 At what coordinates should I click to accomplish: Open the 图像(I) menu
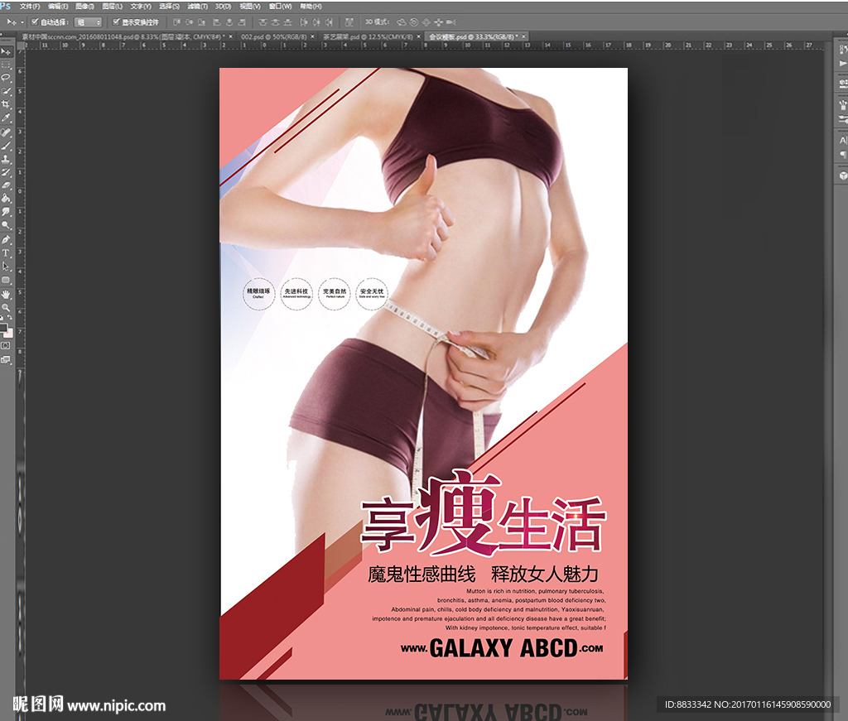point(84,6)
